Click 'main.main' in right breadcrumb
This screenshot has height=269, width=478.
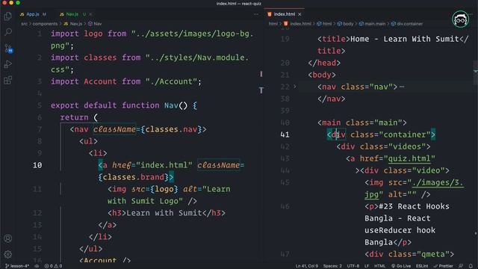(x=372, y=23)
